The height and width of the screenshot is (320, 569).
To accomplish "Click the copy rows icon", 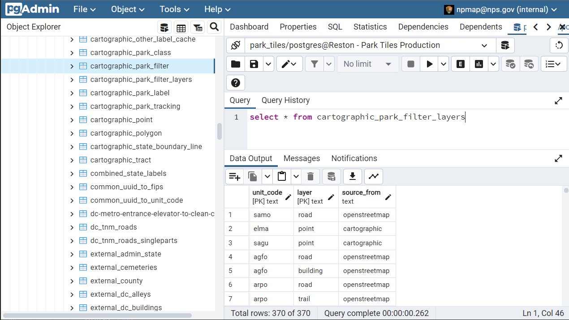I will pos(253,176).
